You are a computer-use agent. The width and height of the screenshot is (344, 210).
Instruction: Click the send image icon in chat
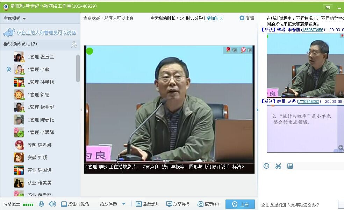(290, 166)
